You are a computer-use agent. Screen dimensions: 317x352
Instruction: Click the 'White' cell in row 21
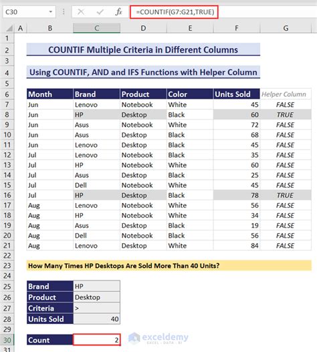click(190, 246)
